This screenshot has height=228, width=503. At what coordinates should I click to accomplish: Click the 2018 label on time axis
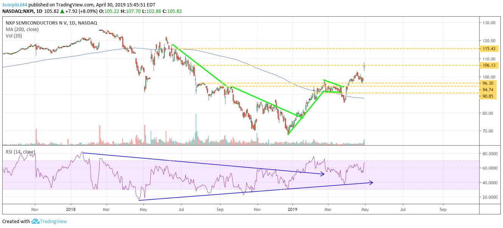pyautogui.click(x=71, y=209)
